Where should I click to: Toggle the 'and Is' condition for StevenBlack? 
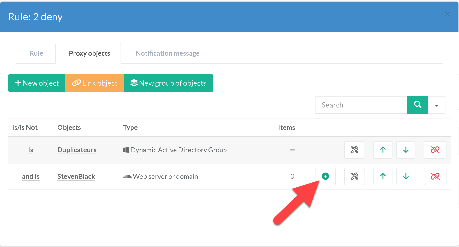31,176
